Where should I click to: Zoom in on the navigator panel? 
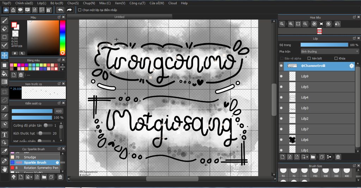coord(291,24)
